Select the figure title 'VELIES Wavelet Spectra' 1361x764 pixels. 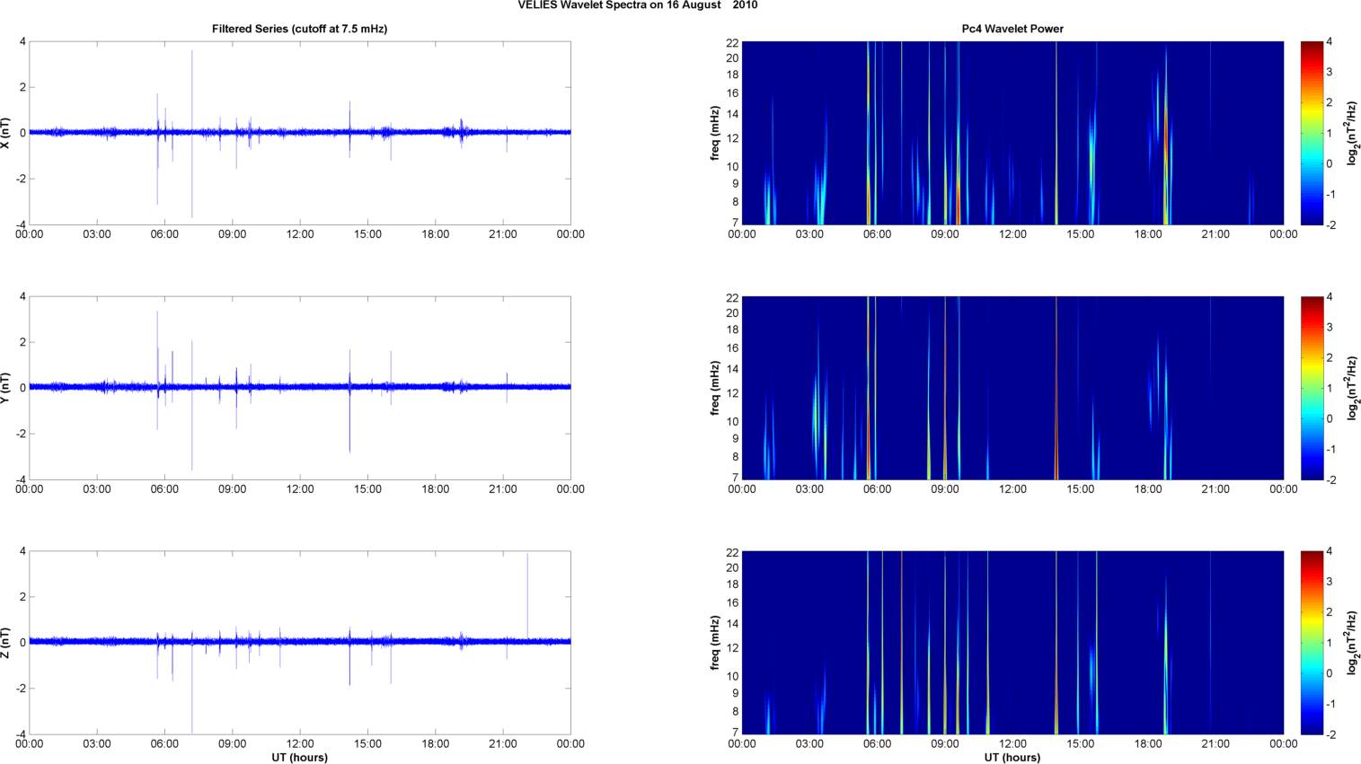click(618, 5)
